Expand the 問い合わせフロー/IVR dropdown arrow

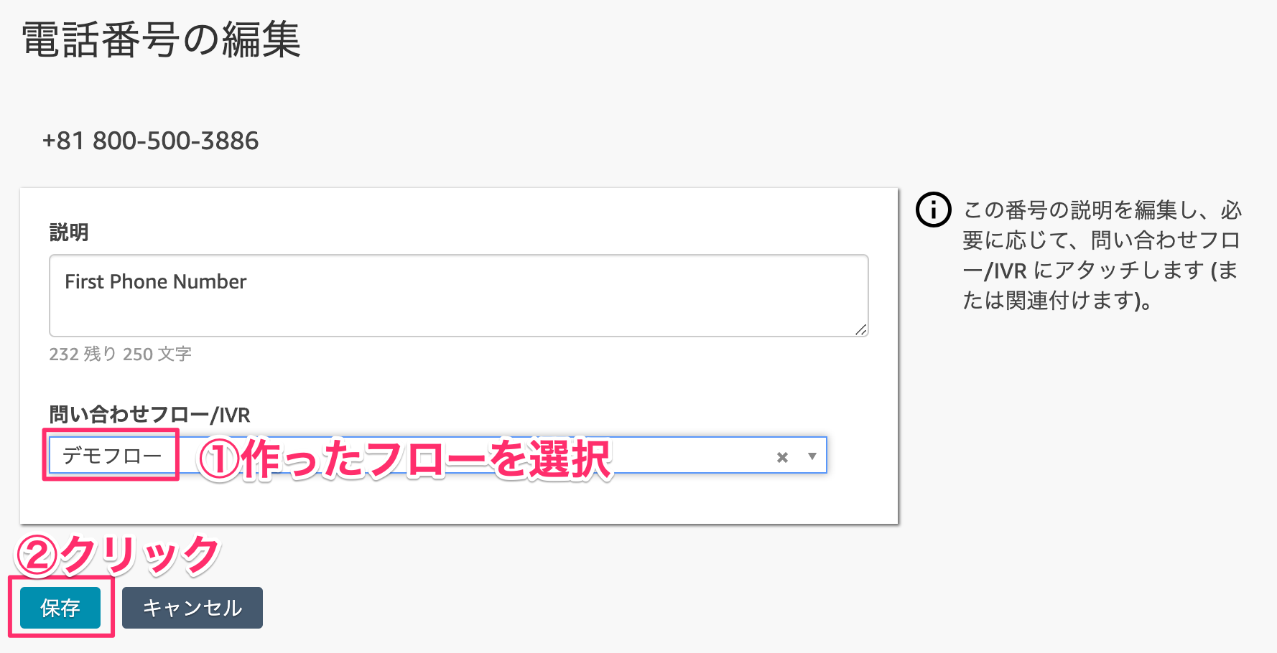point(812,456)
